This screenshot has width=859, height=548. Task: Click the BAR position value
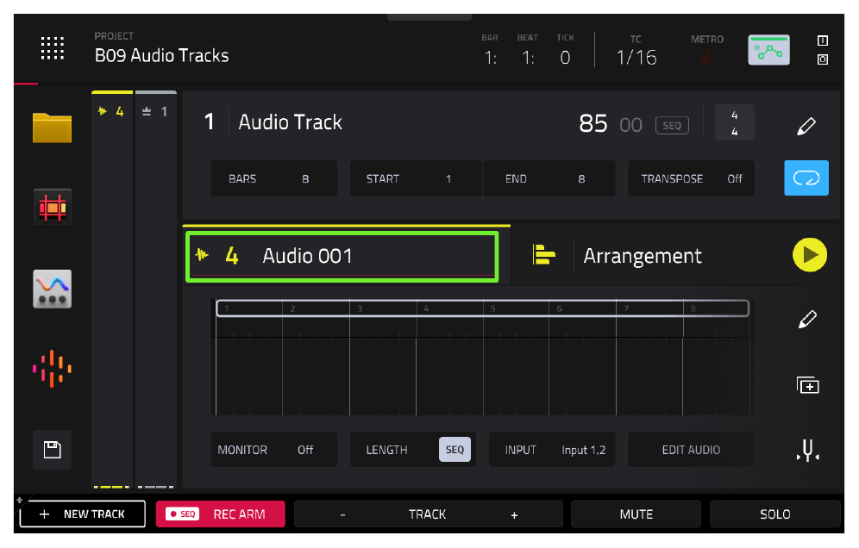pyautogui.click(x=491, y=58)
